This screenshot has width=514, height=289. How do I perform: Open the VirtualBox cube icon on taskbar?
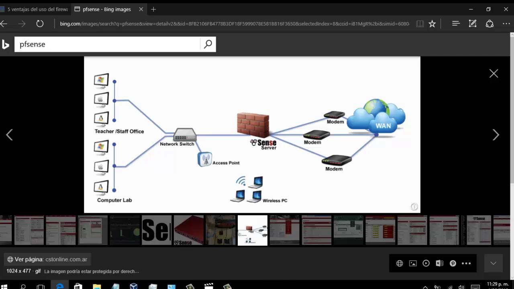tap(134, 286)
